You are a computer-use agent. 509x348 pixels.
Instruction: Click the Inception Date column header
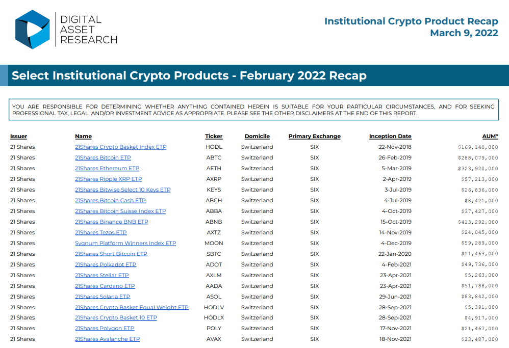point(390,136)
